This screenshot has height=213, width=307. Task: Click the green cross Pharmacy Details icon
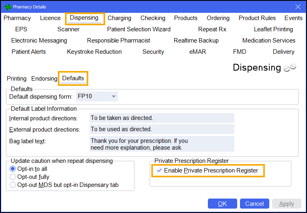(7, 7)
